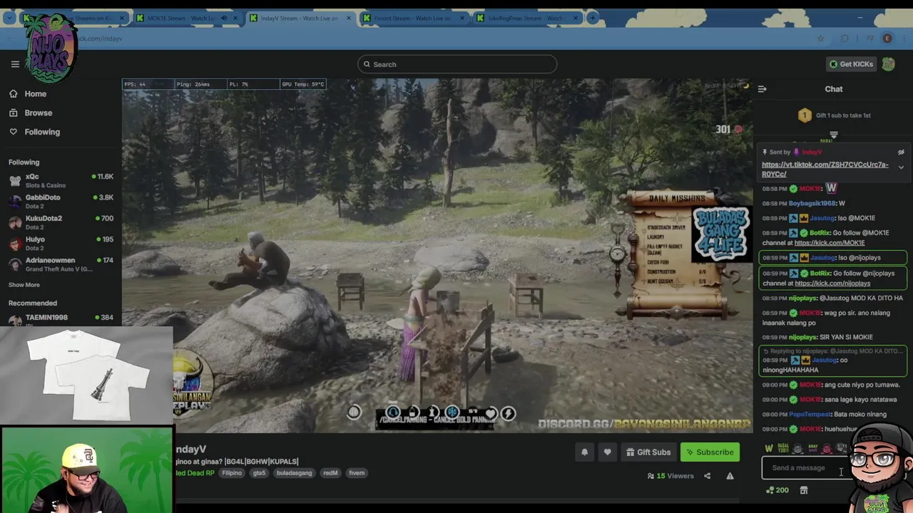
Task: Open xQc channel in Following list
Action: point(61,180)
